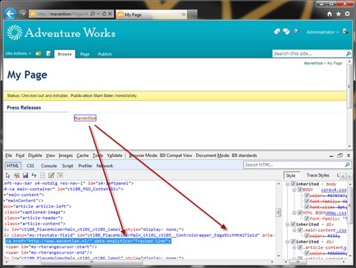Open the Document Mode IE8 standards menu
Screen dimensions: 356x268
click(x=226, y=155)
